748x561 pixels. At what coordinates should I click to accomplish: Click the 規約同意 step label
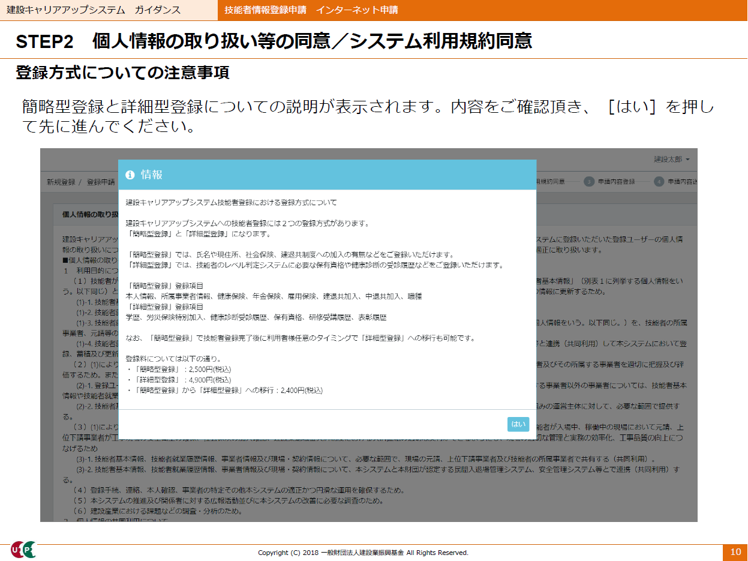[551, 182]
